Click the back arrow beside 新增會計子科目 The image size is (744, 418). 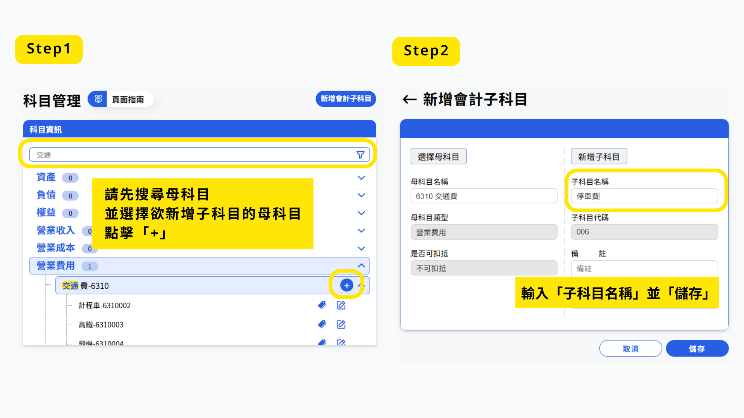[x=409, y=99]
